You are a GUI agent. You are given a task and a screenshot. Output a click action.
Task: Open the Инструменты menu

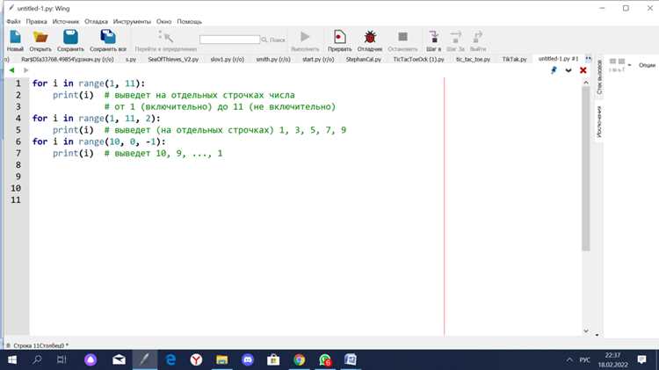(x=132, y=21)
